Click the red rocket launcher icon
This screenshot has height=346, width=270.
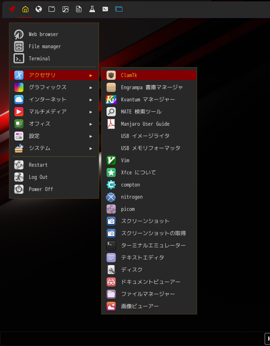click(12, 9)
